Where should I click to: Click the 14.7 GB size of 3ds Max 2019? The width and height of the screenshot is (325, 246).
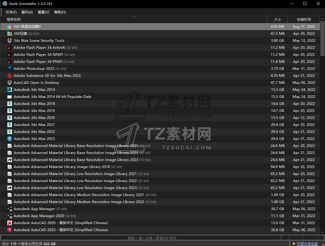(277, 111)
